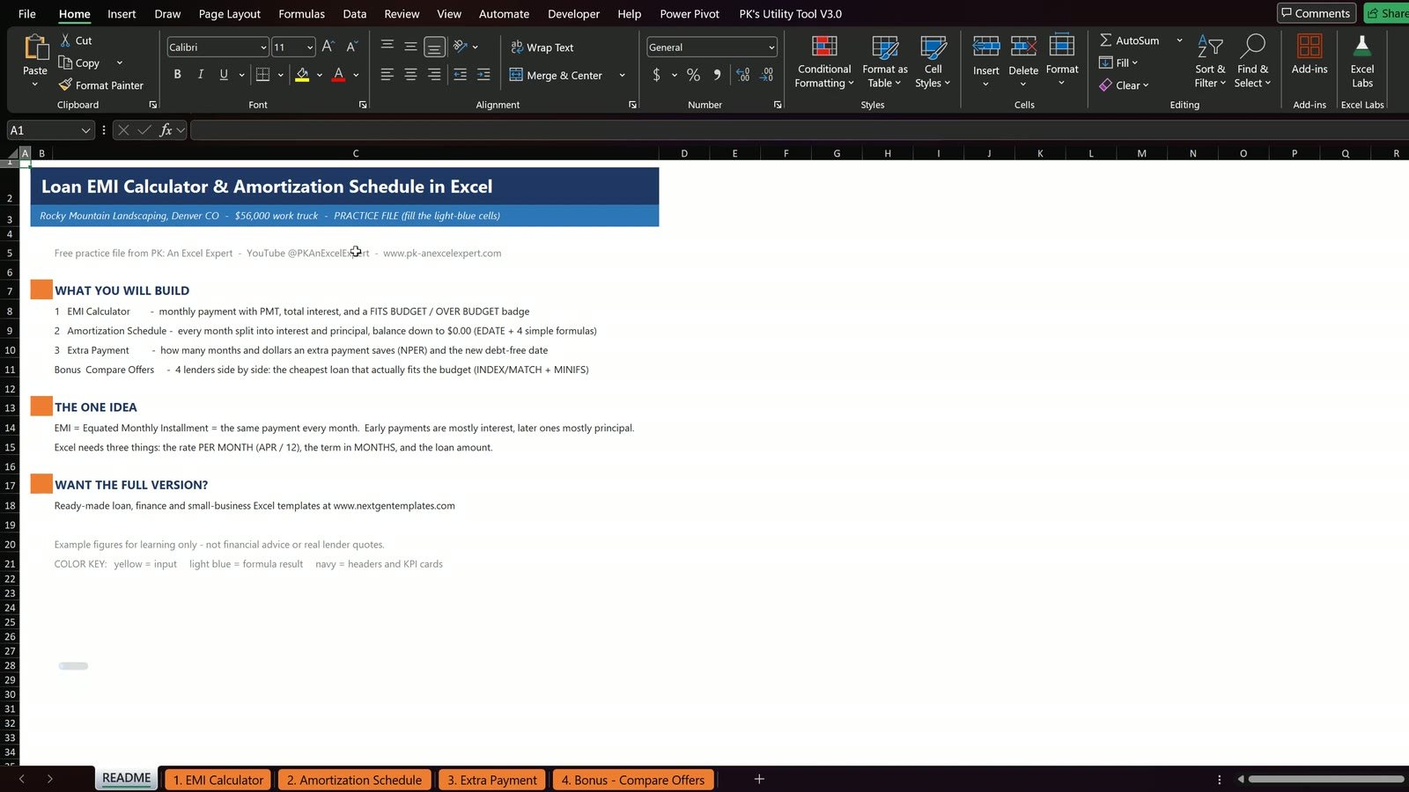Expand the Name Box dropdown
This screenshot has height=792, width=1409.
coord(85,130)
